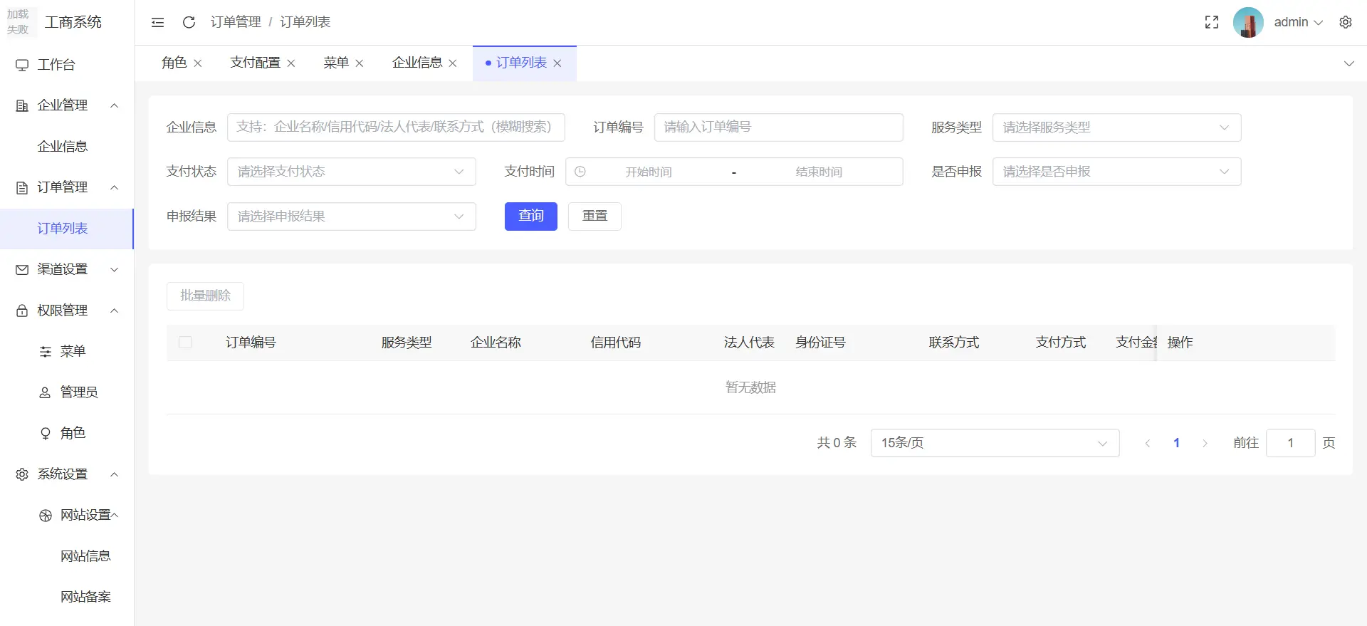This screenshot has width=1367, height=626.
Task: Click the refresh page icon
Action: 189,23
